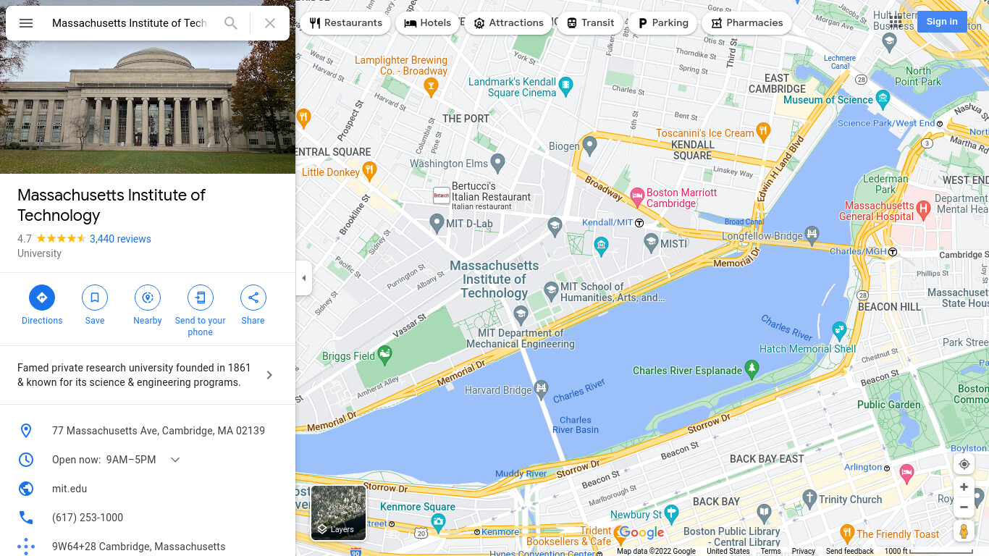Open Street View pegman
The height and width of the screenshot is (556, 989).
(x=964, y=531)
